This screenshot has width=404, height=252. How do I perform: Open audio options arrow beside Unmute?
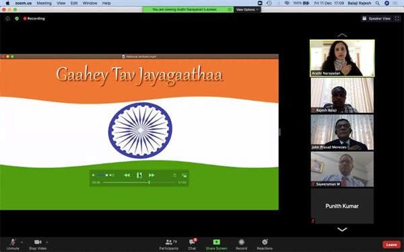point(22,242)
